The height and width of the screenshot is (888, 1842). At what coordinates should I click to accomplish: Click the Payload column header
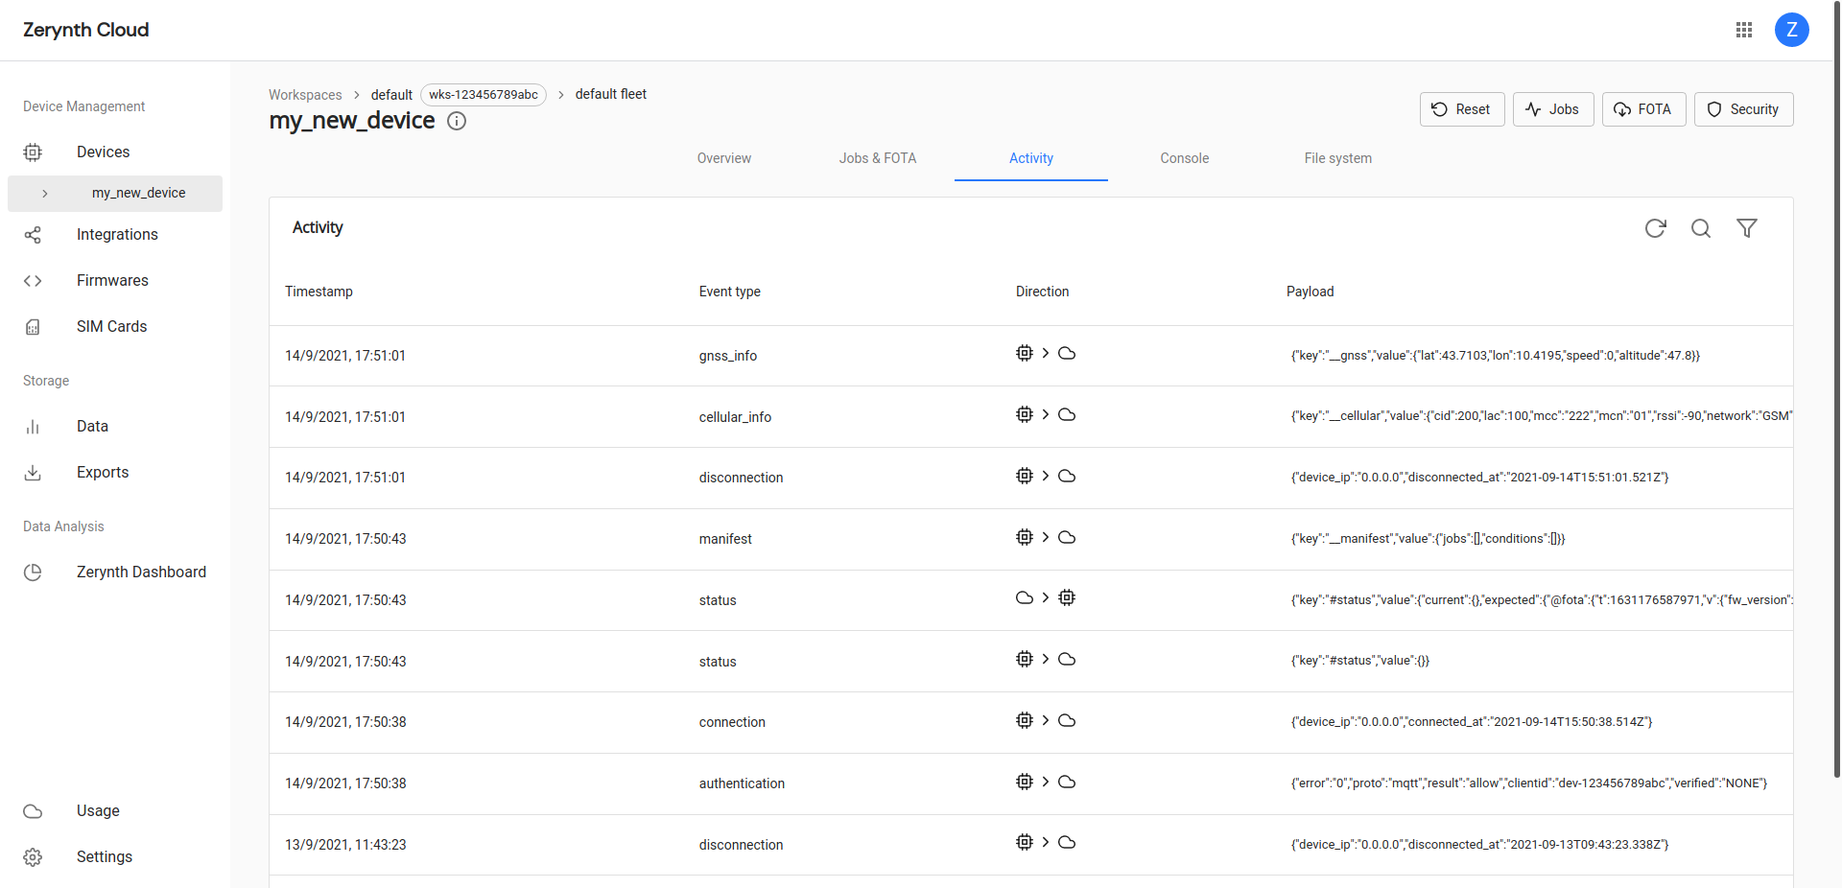1310,292
